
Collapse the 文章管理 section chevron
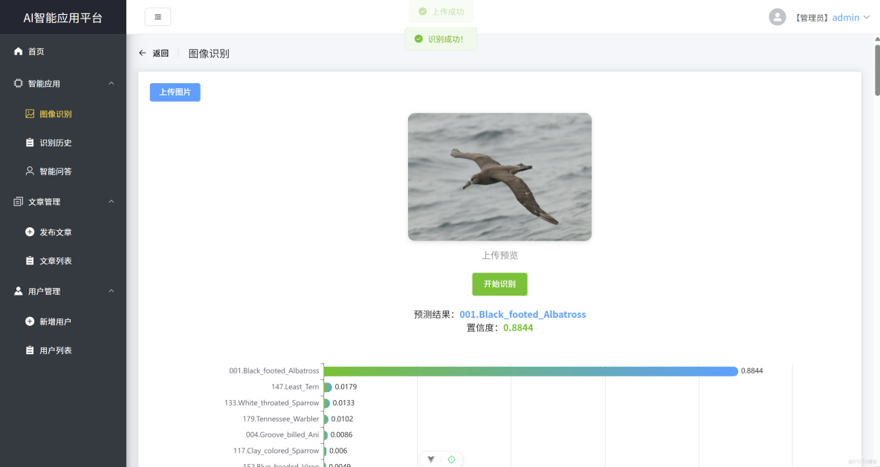point(111,201)
